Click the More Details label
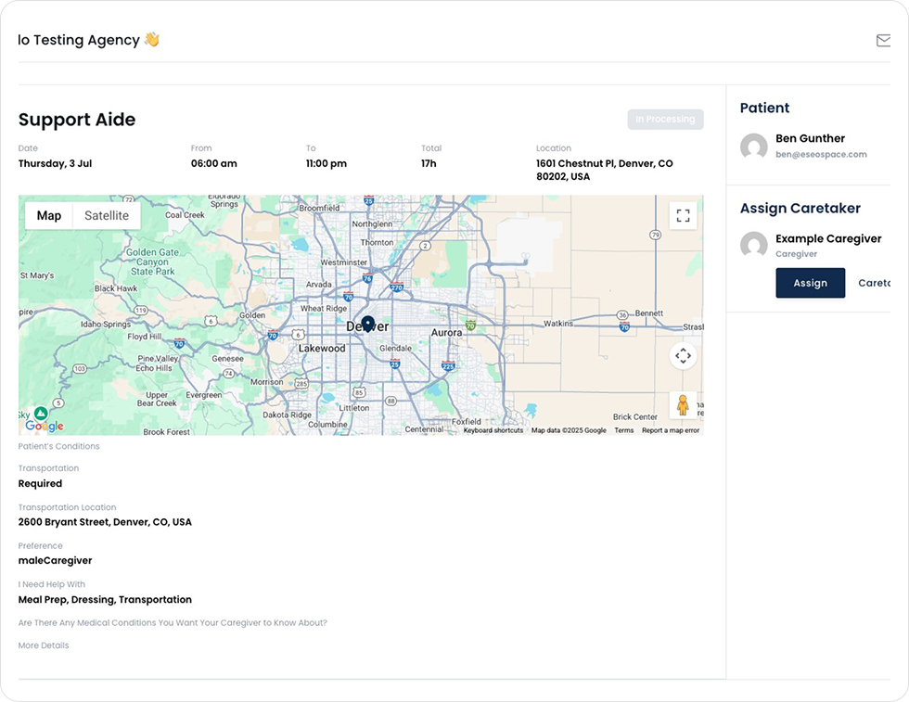This screenshot has height=702, width=909. (44, 645)
